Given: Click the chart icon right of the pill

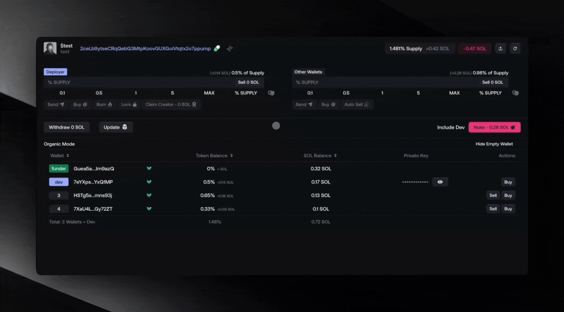Looking at the screenshot, I should (230, 49).
